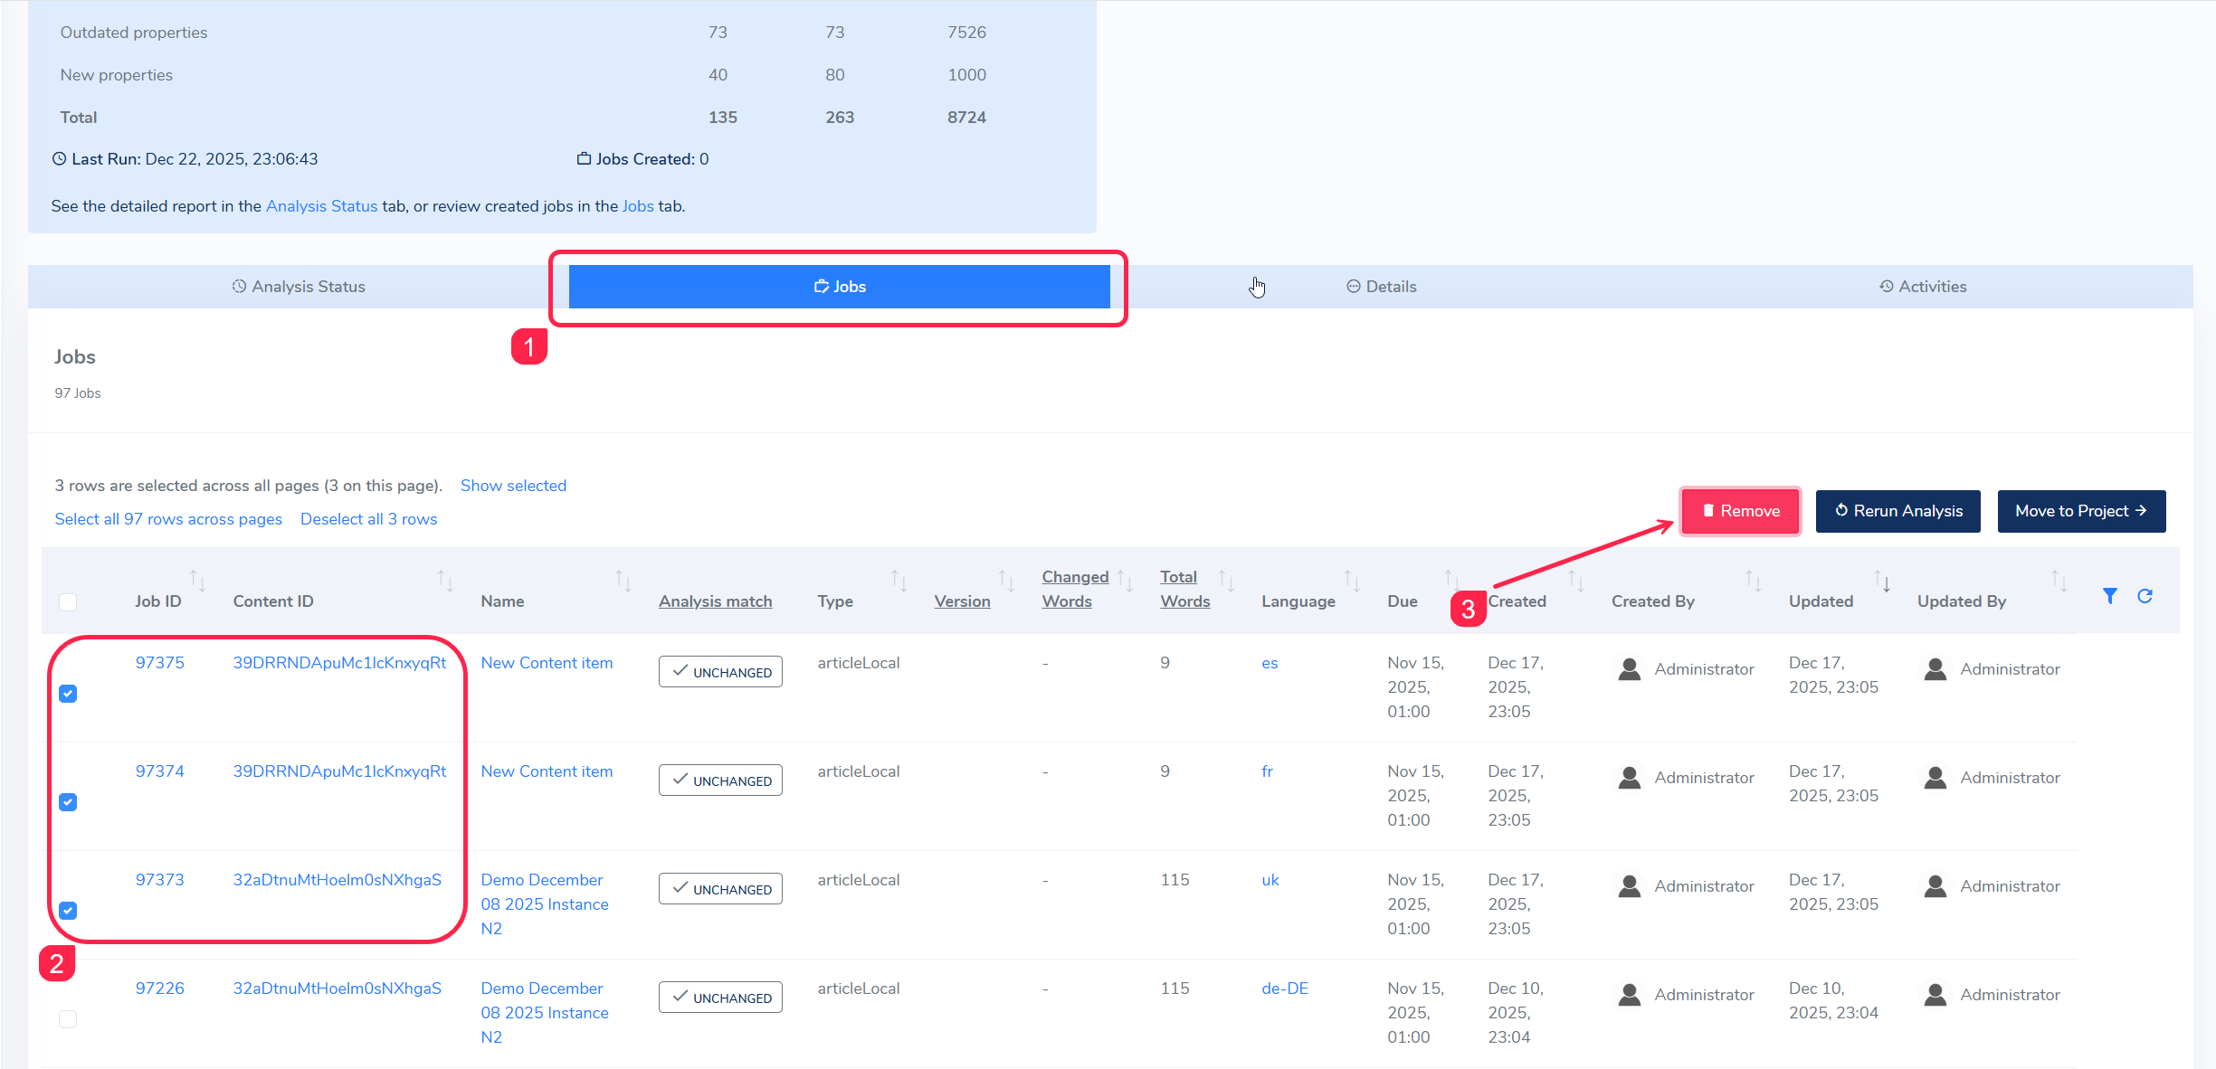Click UNCHANGED badge for job 97226
Screen dimensions: 2216x1069
[x=720, y=998]
